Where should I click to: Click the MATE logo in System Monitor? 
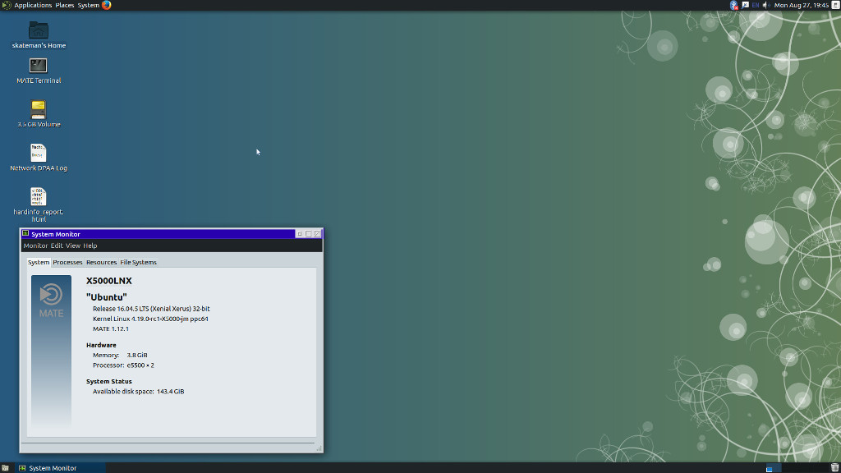point(51,301)
